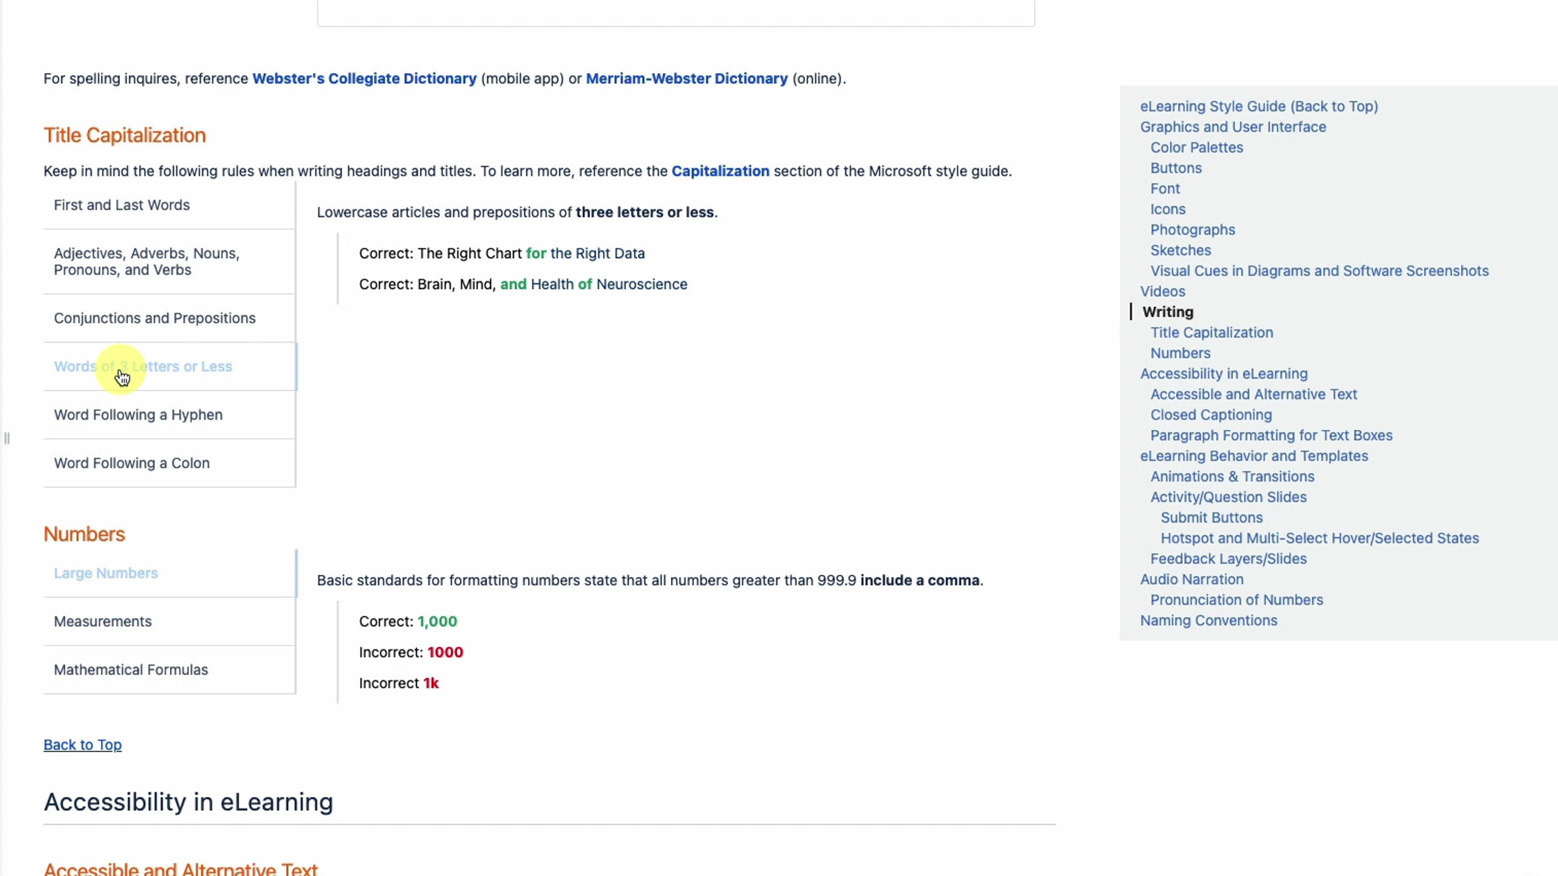Open the Webster's Collegiate Dictionary link
Viewport: 1558px width, 876px height.
coord(364,78)
